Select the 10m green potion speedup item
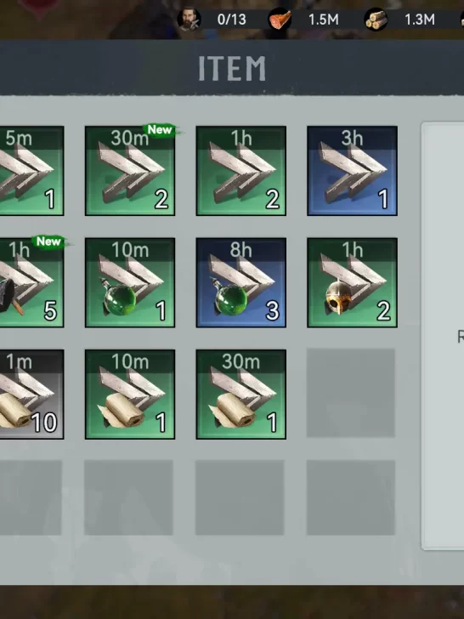464x619 pixels. tap(130, 282)
